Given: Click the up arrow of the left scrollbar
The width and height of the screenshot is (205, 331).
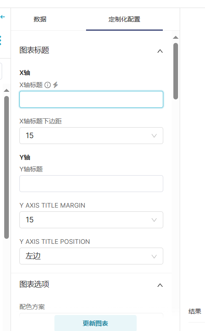Looking at the screenshot, I should point(7,91).
